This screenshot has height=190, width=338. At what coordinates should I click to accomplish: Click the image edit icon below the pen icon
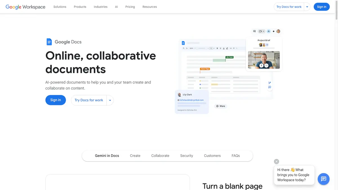(x=270, y=87)
